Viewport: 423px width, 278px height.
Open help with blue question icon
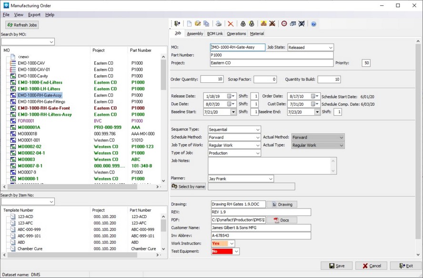[314, 23]
